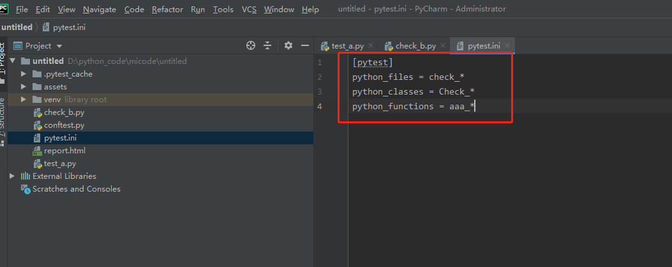Select test_a.py in project tree

60,164
